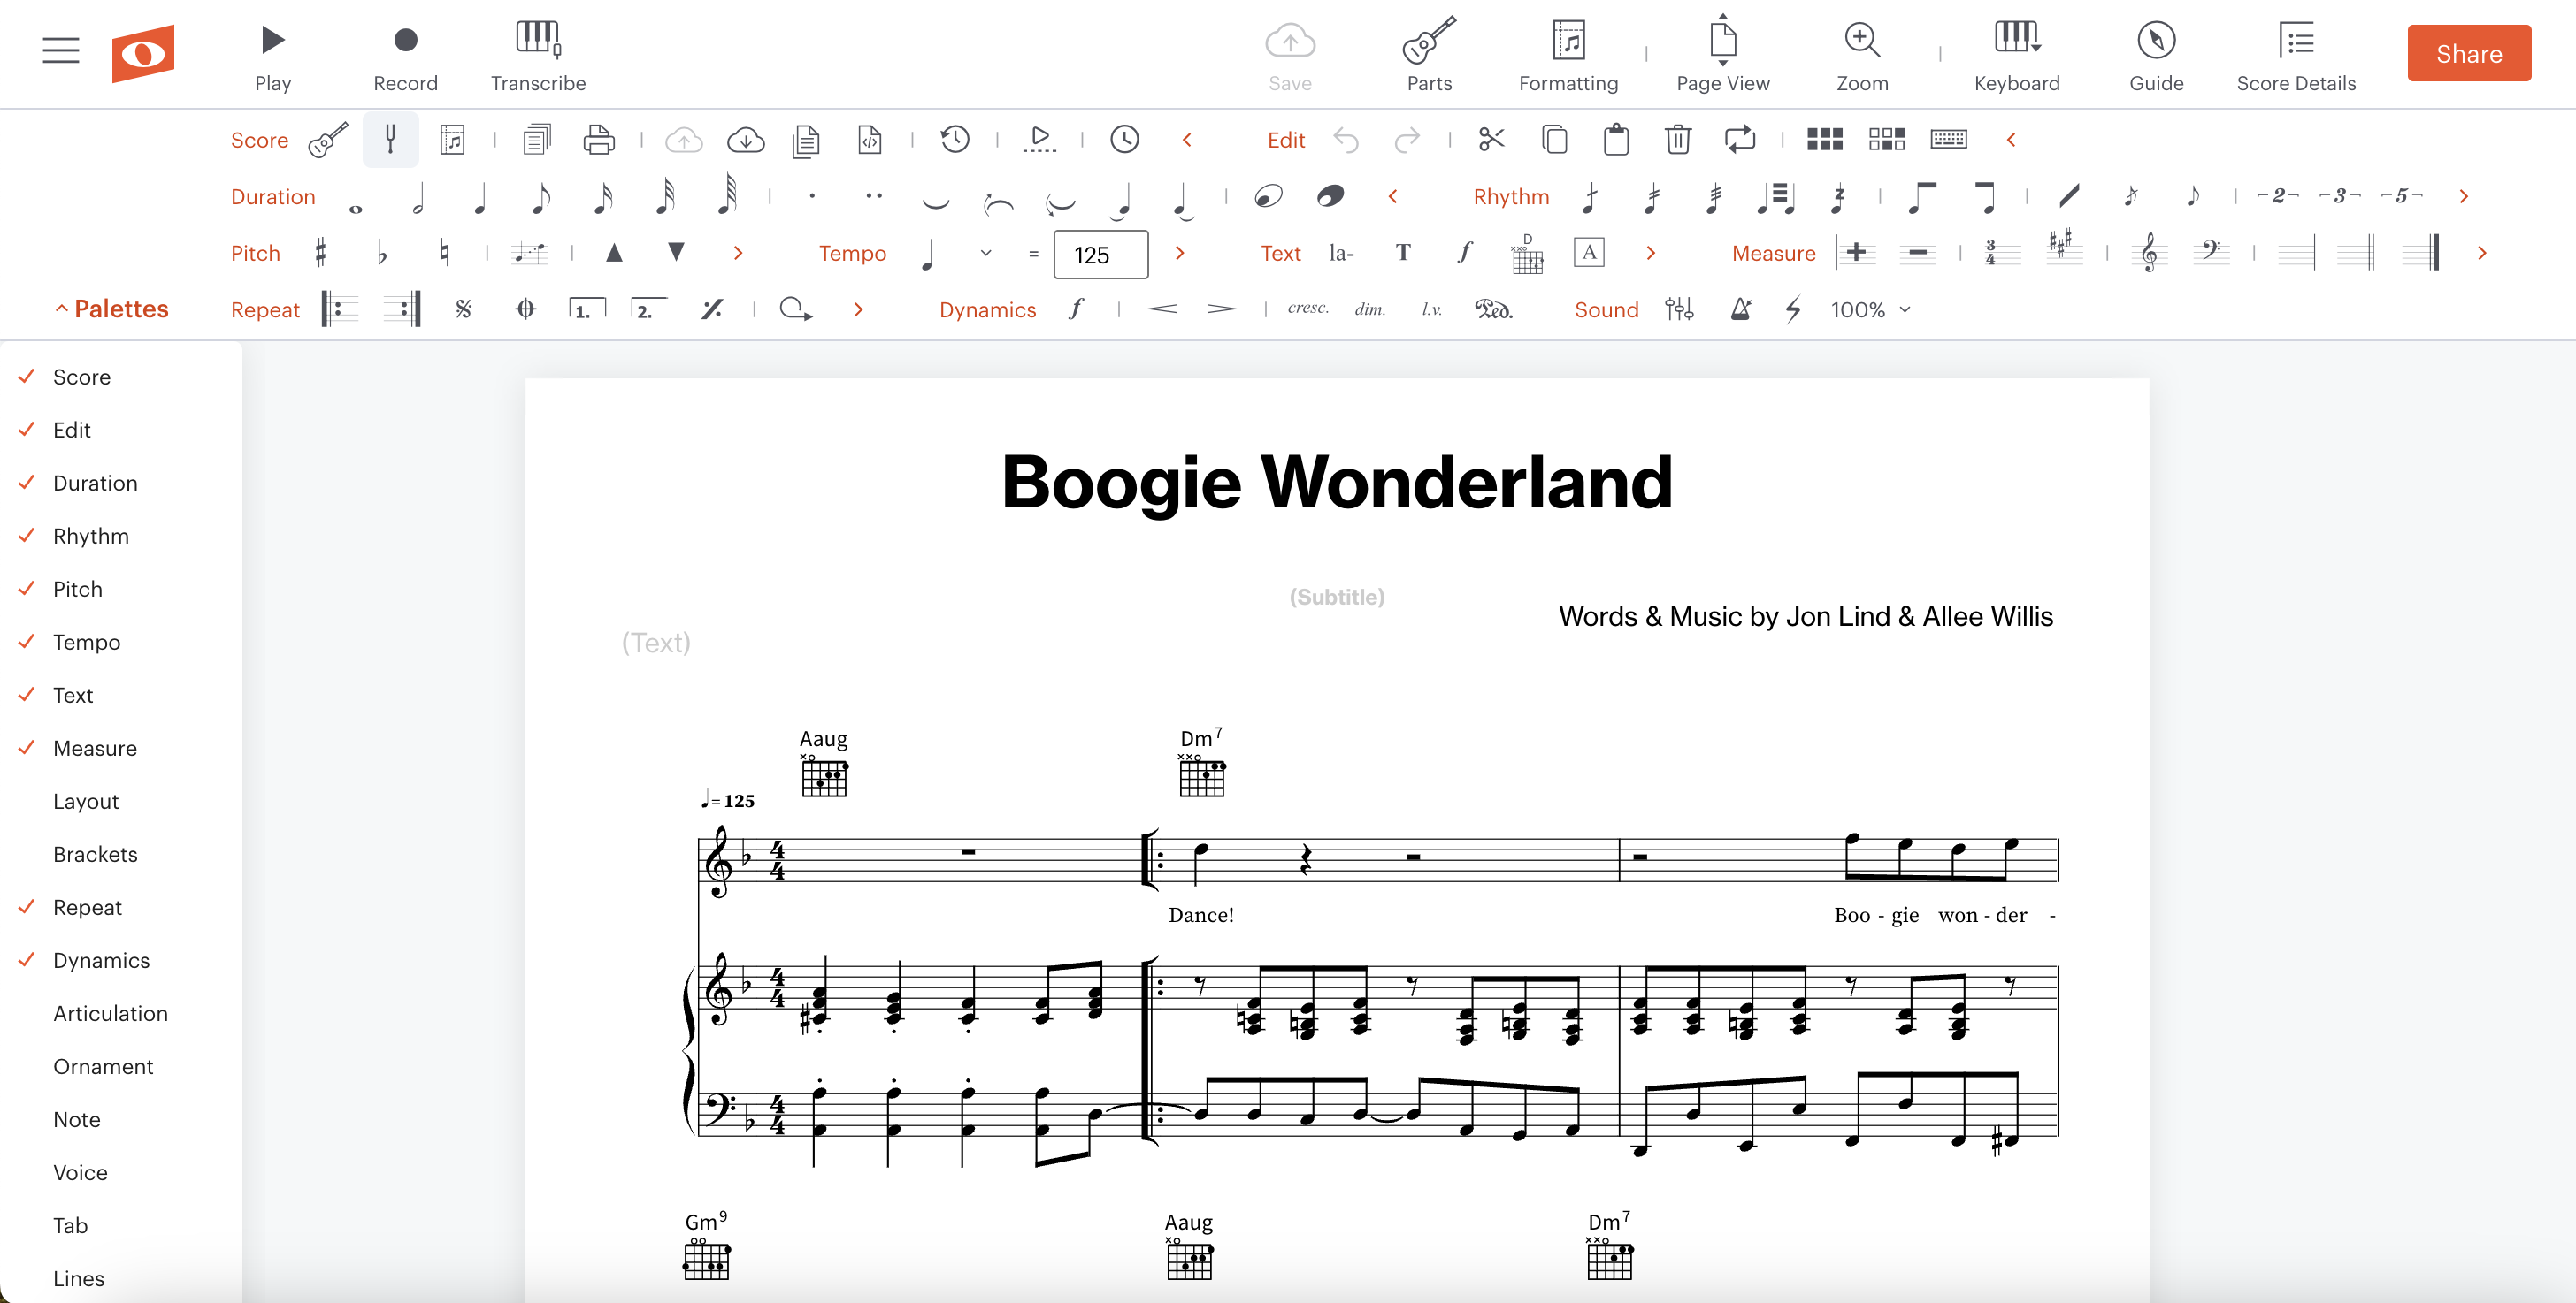Open the Page View menu
Viewport: 2576px width, 1303px height.
point(1722,56)
